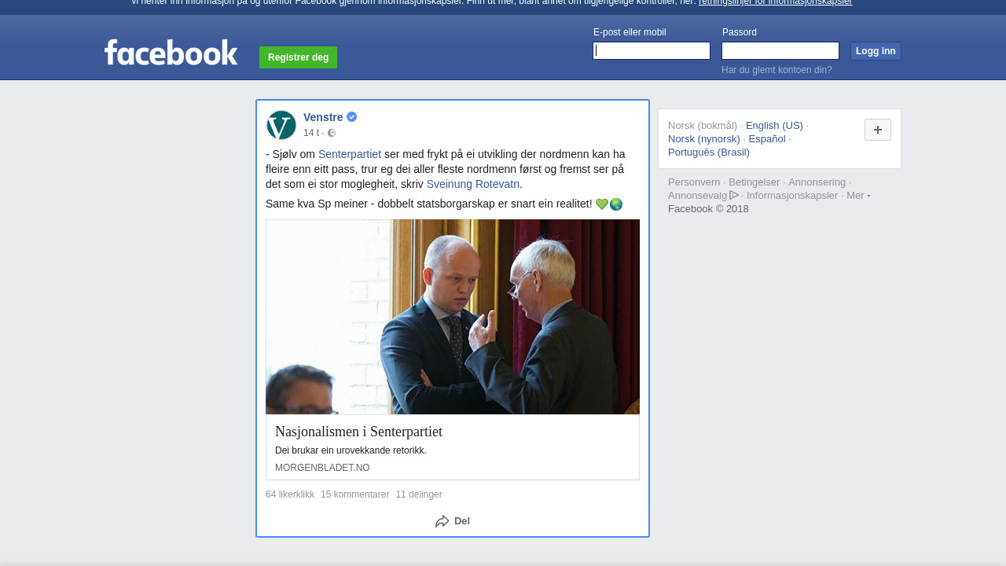Click the AdChoices triangle icon
This screenshot has width=1006, height=566.
click(734, 195)
